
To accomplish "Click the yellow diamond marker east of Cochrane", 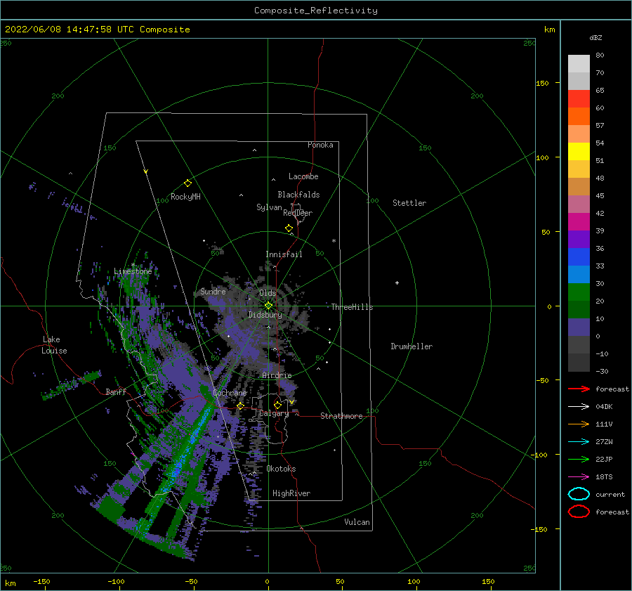I will click(241, 405).
